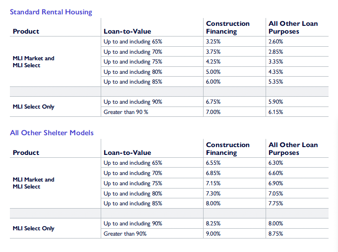Viewport: 338px width, 252px height.
Task: Click the Standard Rental Housing heading
Action: pos(51,12)
